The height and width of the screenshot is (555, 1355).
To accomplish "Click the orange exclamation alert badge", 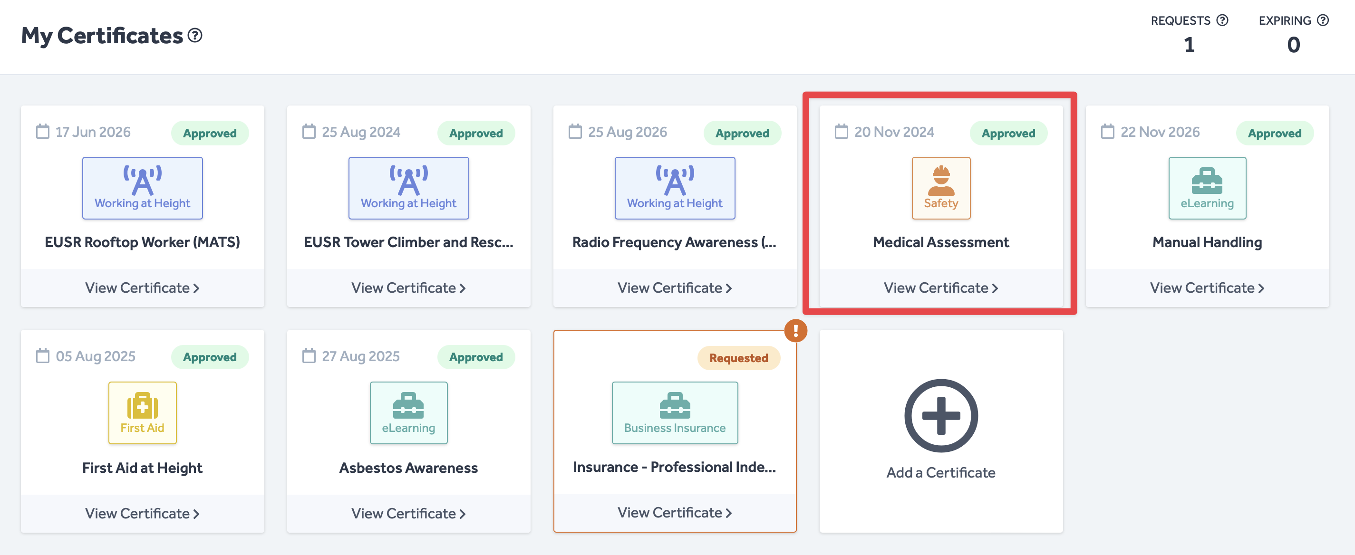I will [795, 331].
